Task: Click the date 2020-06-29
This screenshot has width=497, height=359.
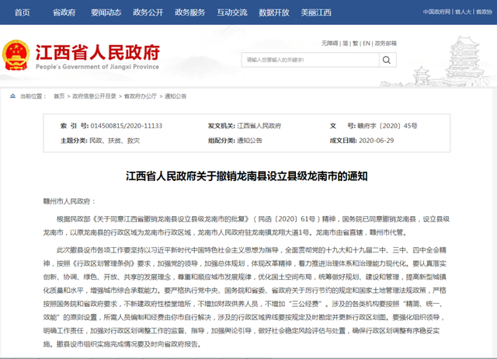Action: point(376,141)
